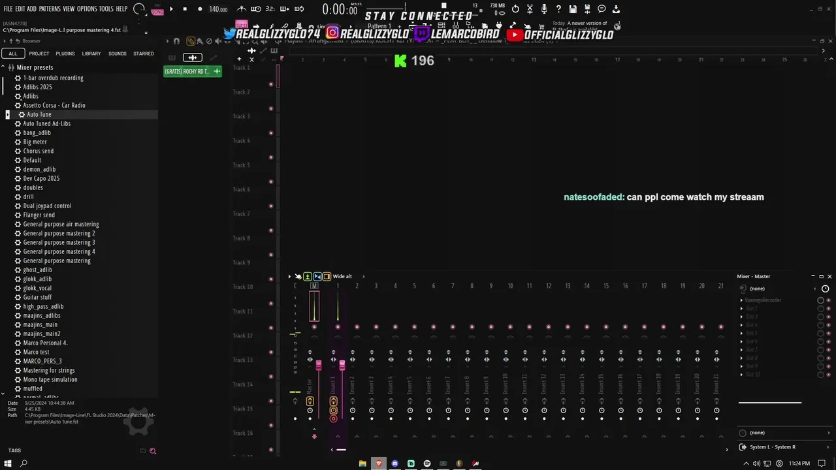Screen dimensions: 836x470
Task: Toggle mute switch on Track 1
Action: coord(271,84)
